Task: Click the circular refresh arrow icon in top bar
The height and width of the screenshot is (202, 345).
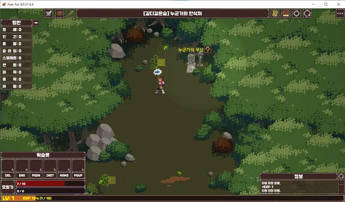Action: (307, 14)
